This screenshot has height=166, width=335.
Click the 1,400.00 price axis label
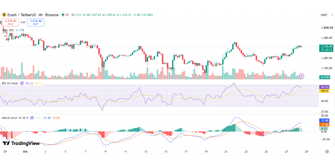click(x=327, y=38)
